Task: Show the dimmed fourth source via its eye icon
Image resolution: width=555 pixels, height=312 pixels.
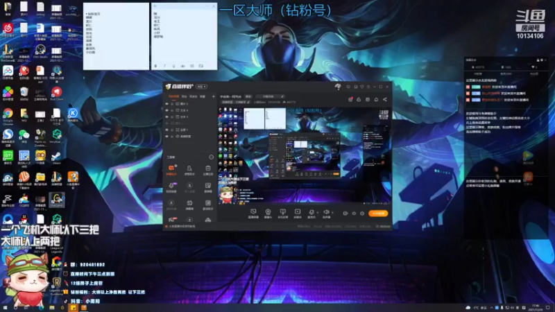Action: coord(167,123)
